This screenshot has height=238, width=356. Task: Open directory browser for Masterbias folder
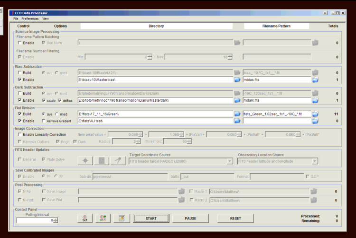[x=237, y=79]
